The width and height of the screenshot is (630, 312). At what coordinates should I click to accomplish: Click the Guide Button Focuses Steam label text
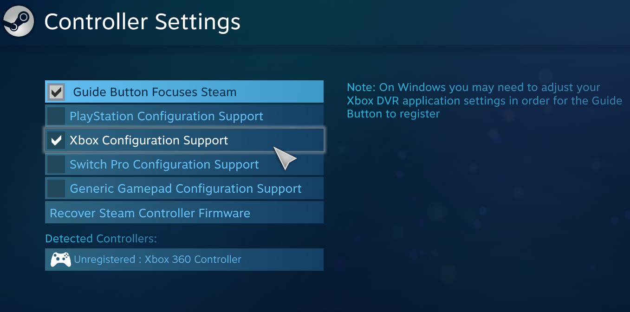[155, 92]
